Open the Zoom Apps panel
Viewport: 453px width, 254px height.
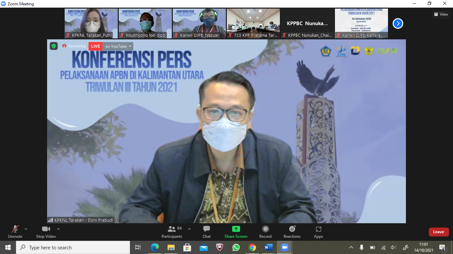(x=318, y=232)
